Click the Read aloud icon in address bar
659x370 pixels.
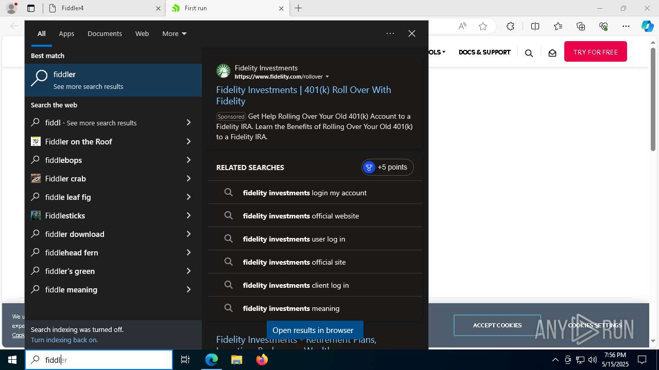[462, 26]
